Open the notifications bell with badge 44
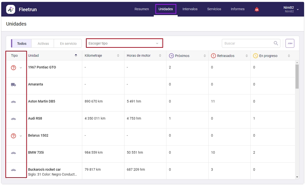The image size is (306, 186). (256, 9)
